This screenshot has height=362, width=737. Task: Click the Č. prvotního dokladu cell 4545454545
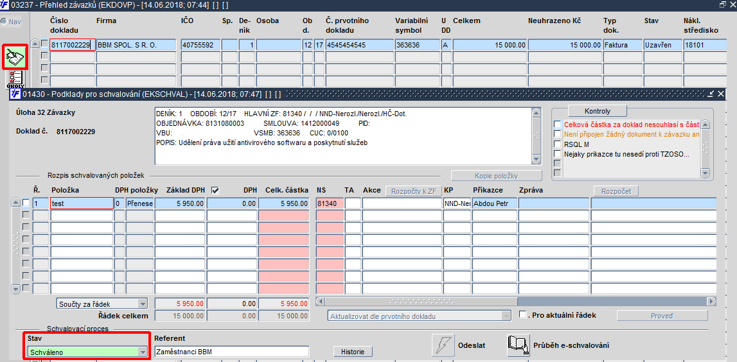tap(359, 45)
